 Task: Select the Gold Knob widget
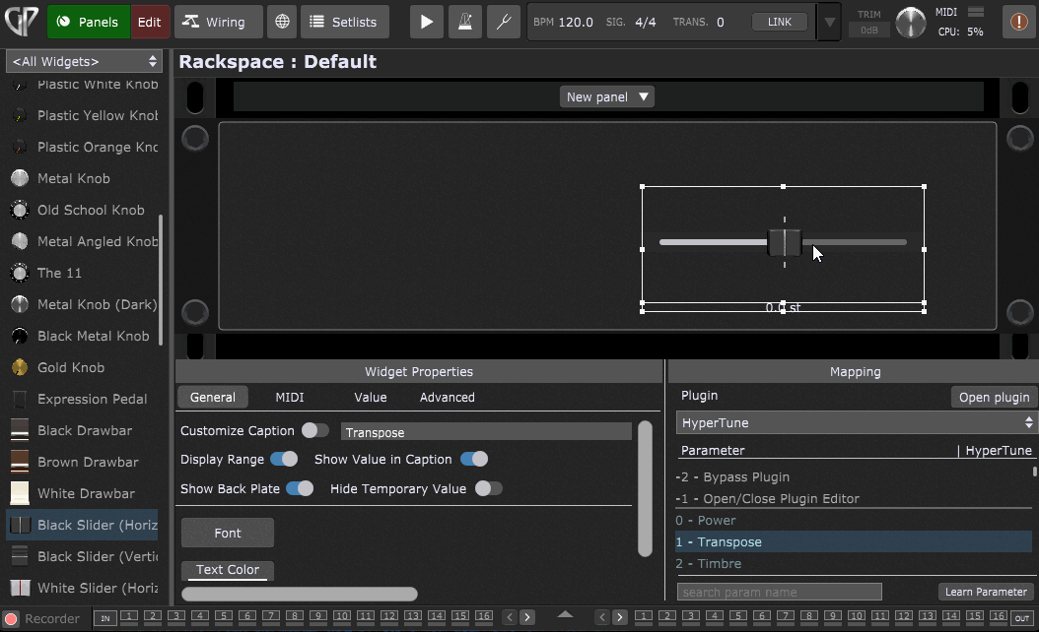[71, 367]
